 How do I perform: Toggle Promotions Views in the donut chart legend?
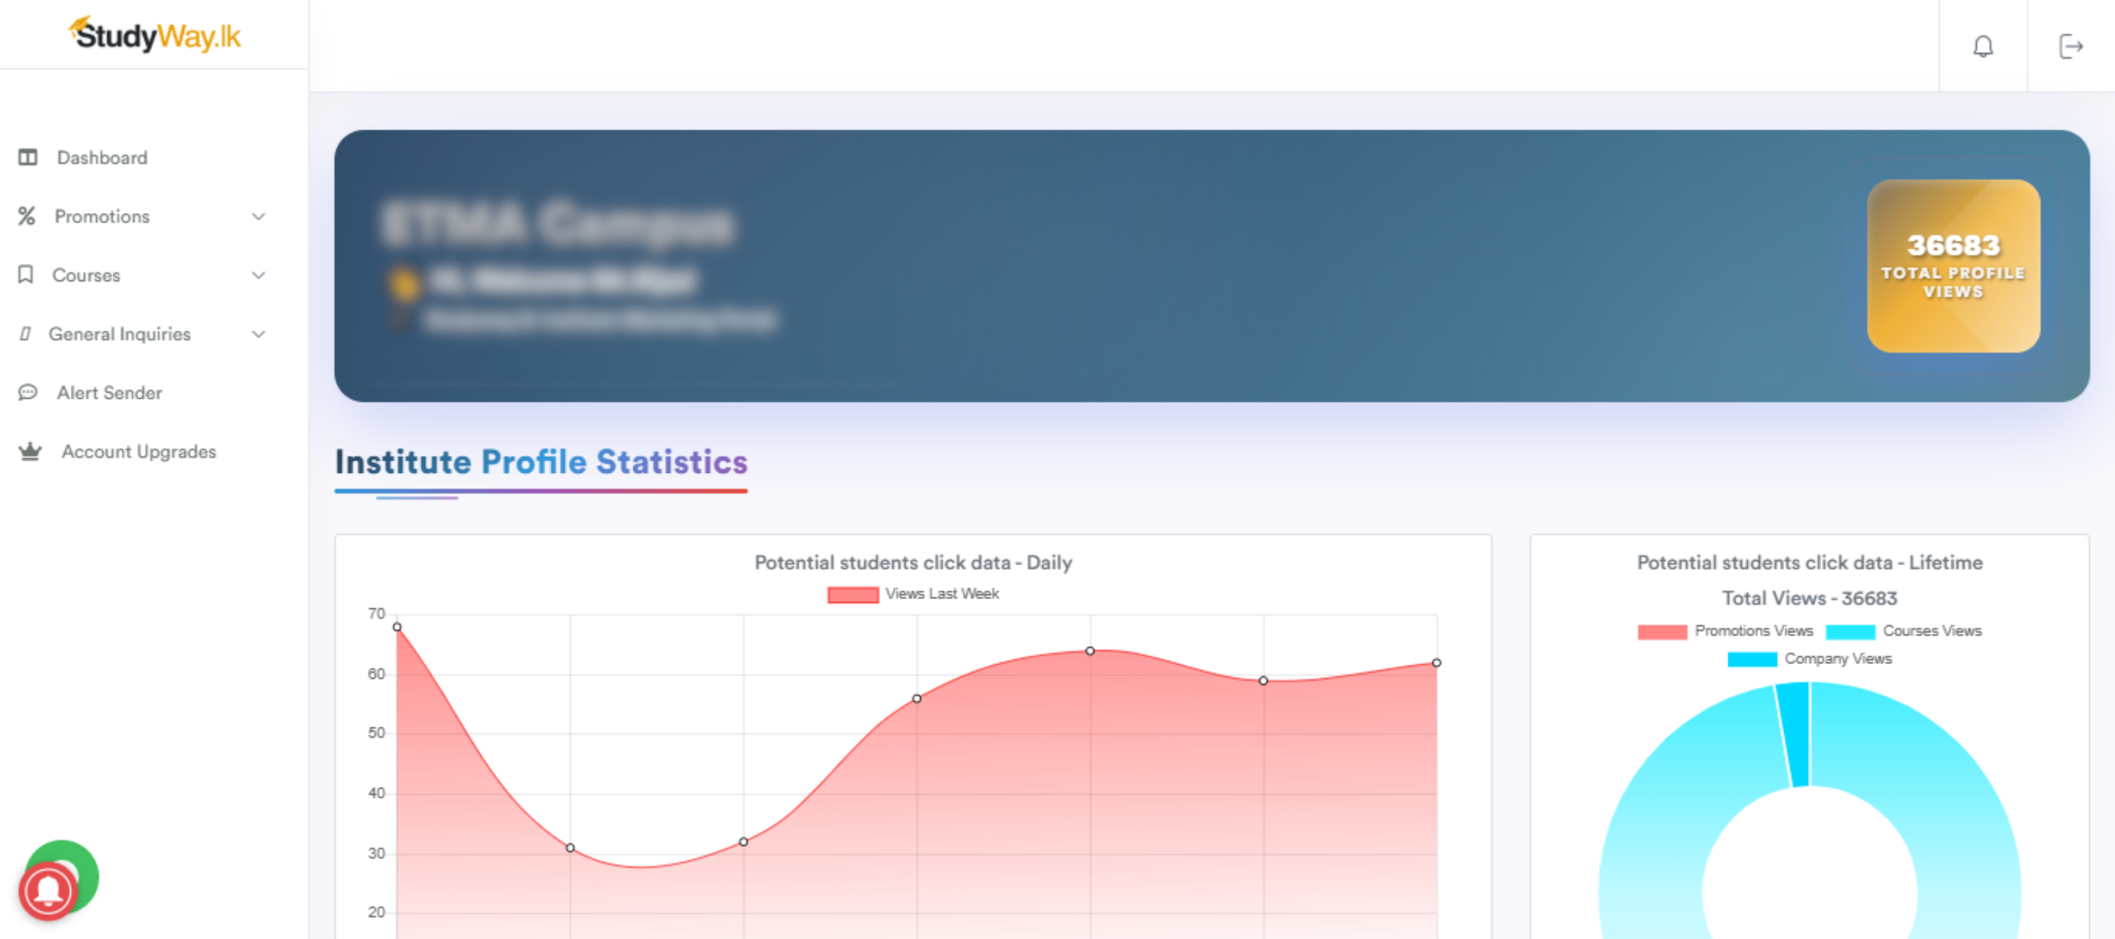[1728, 630]
